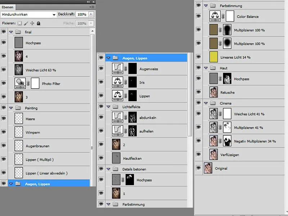Open the Ebenen panel options menu icon
Viewport: 288px width, 216px height.
pyautogui.click(x=92, y=7)
